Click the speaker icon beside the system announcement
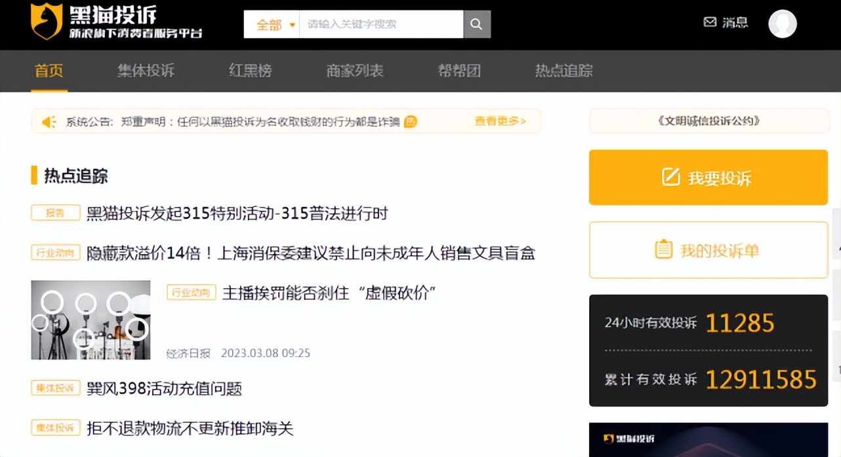Viewport: 841px width, 457px height. coord(49,121)
